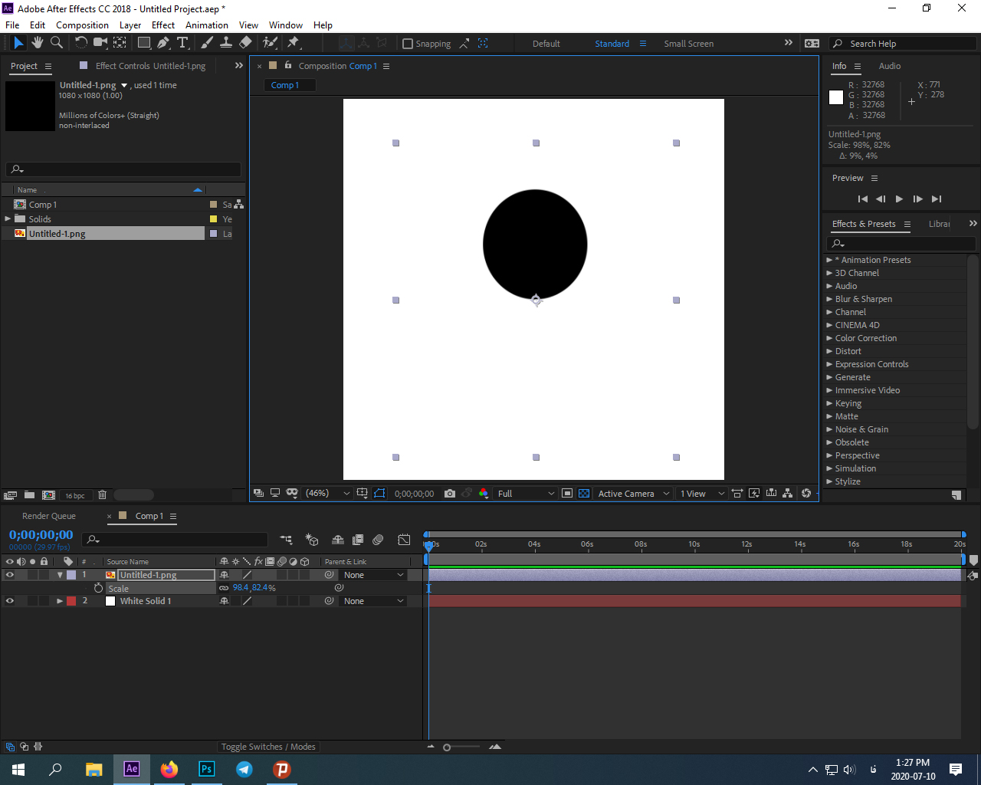The height and width of the screenshot is (785, 981).
Task: Open the Full resolution dropdown
Action: point(526,494)
